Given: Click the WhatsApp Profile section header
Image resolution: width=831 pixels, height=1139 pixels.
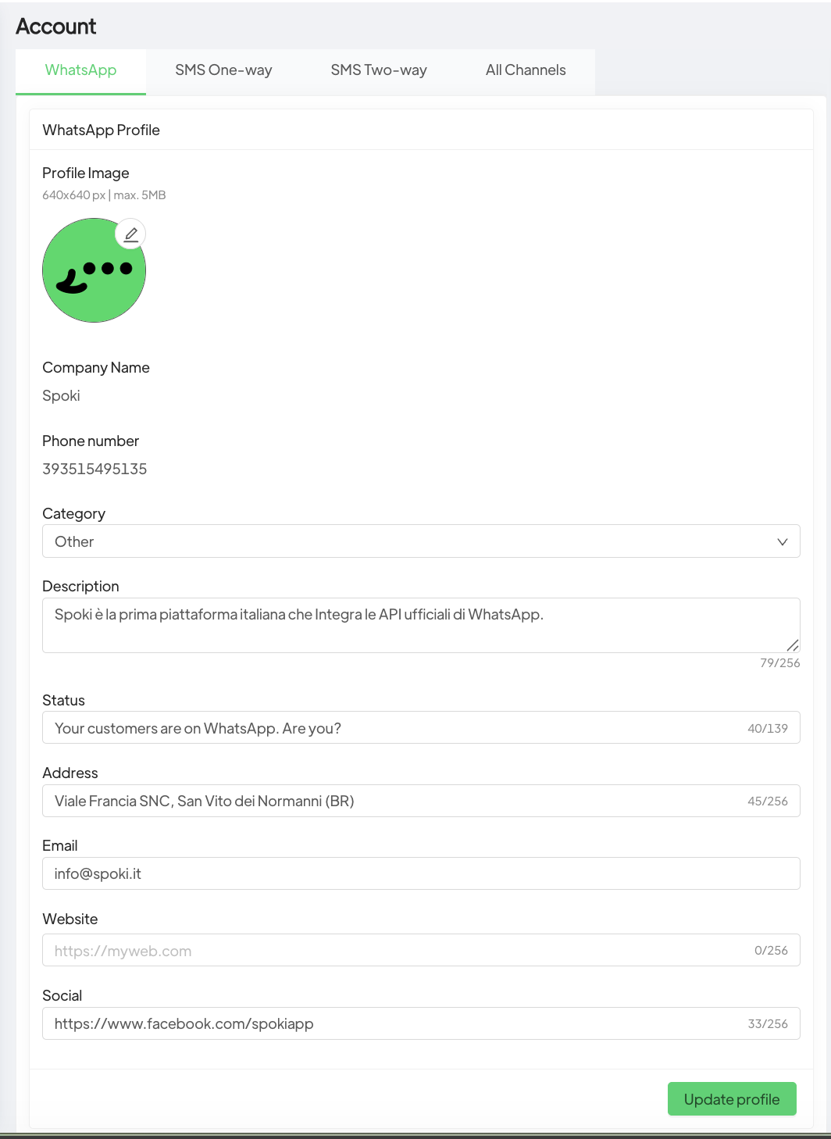Looking at the screenshot, I should 101,130.
